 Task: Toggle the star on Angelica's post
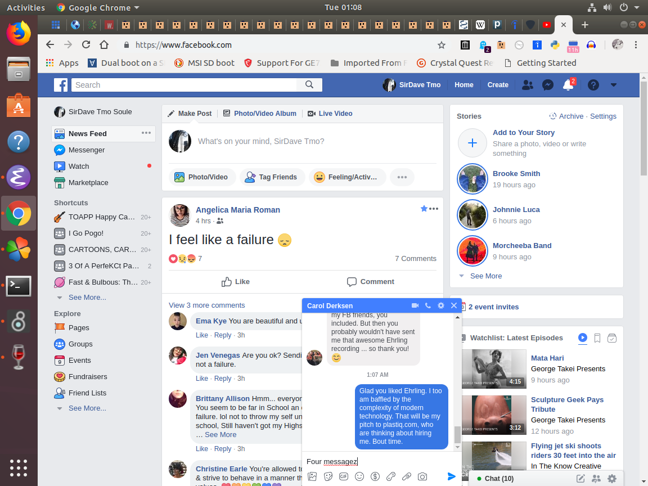point(424,209)
